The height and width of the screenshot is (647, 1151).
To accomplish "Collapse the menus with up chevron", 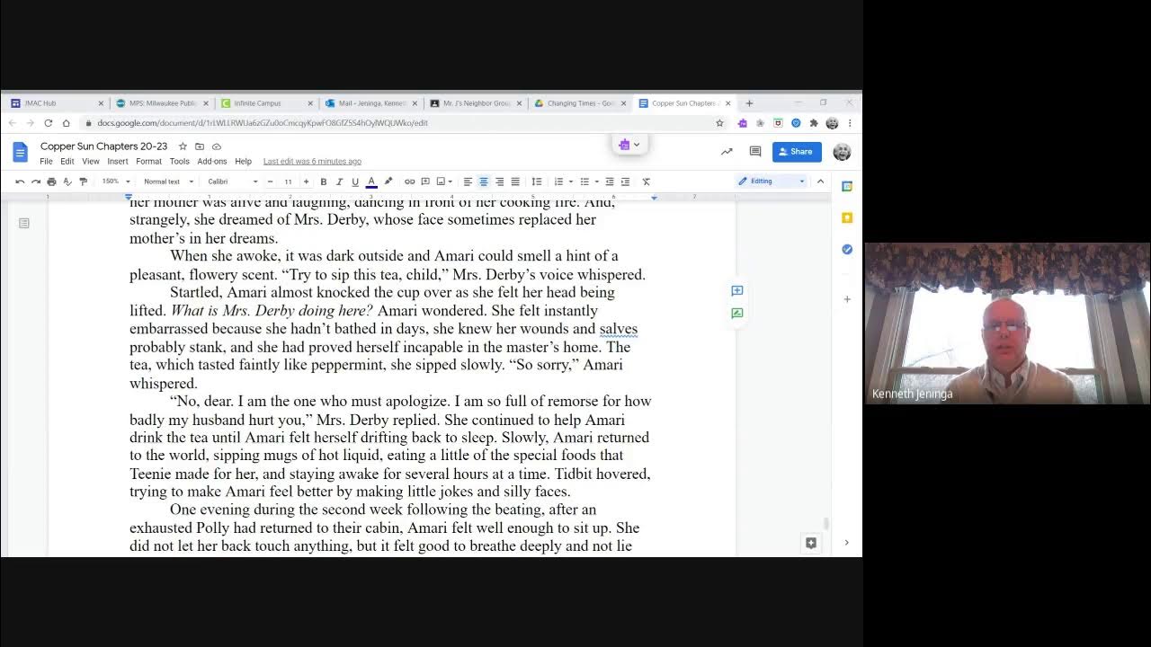I will pyautogui.click(x=820, y=182).
